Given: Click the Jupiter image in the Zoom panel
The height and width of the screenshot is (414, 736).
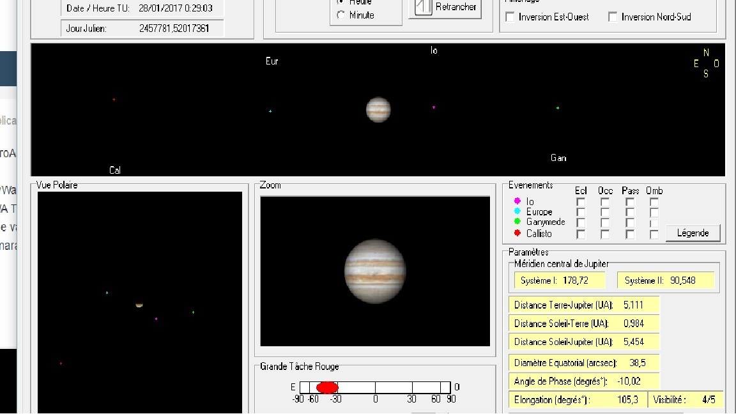Looking at the screenshot, I should (375, 272).
